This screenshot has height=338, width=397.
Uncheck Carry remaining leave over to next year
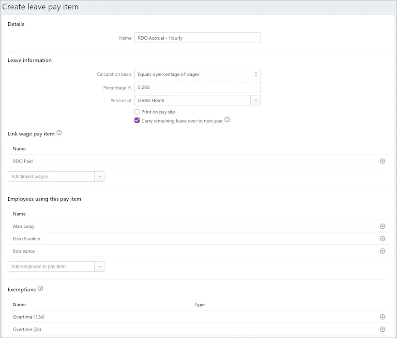tap(137, 120)
